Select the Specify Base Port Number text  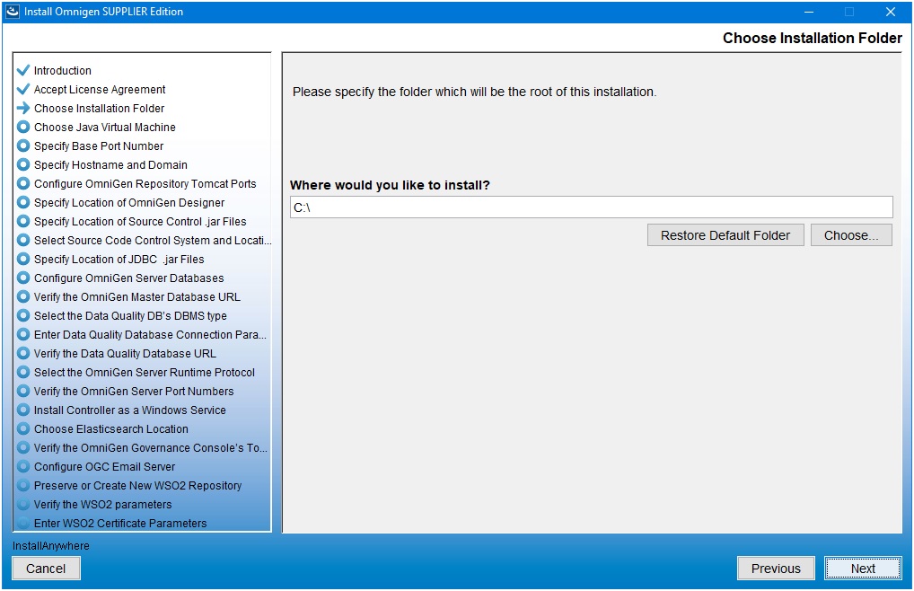click(x=99, y=146)
